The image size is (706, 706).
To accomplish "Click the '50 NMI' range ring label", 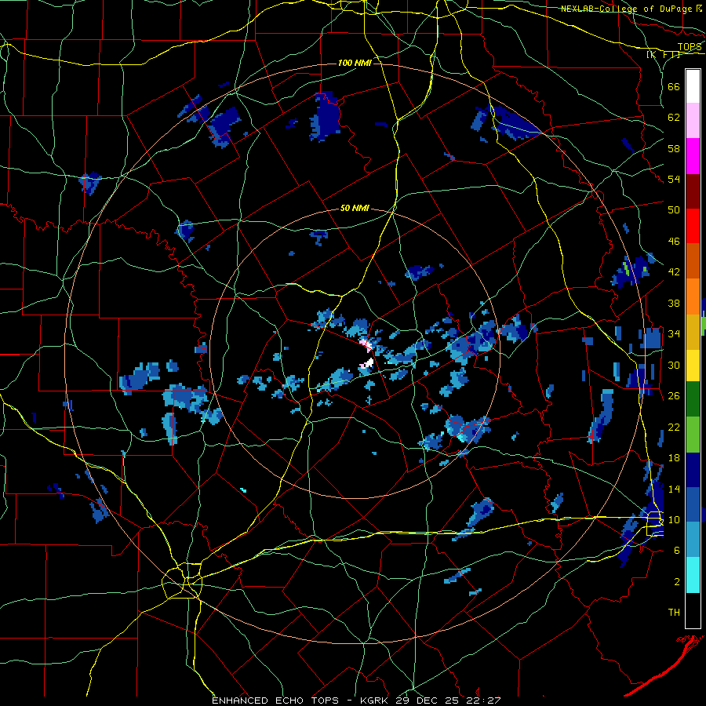I will tap(355, 208).
